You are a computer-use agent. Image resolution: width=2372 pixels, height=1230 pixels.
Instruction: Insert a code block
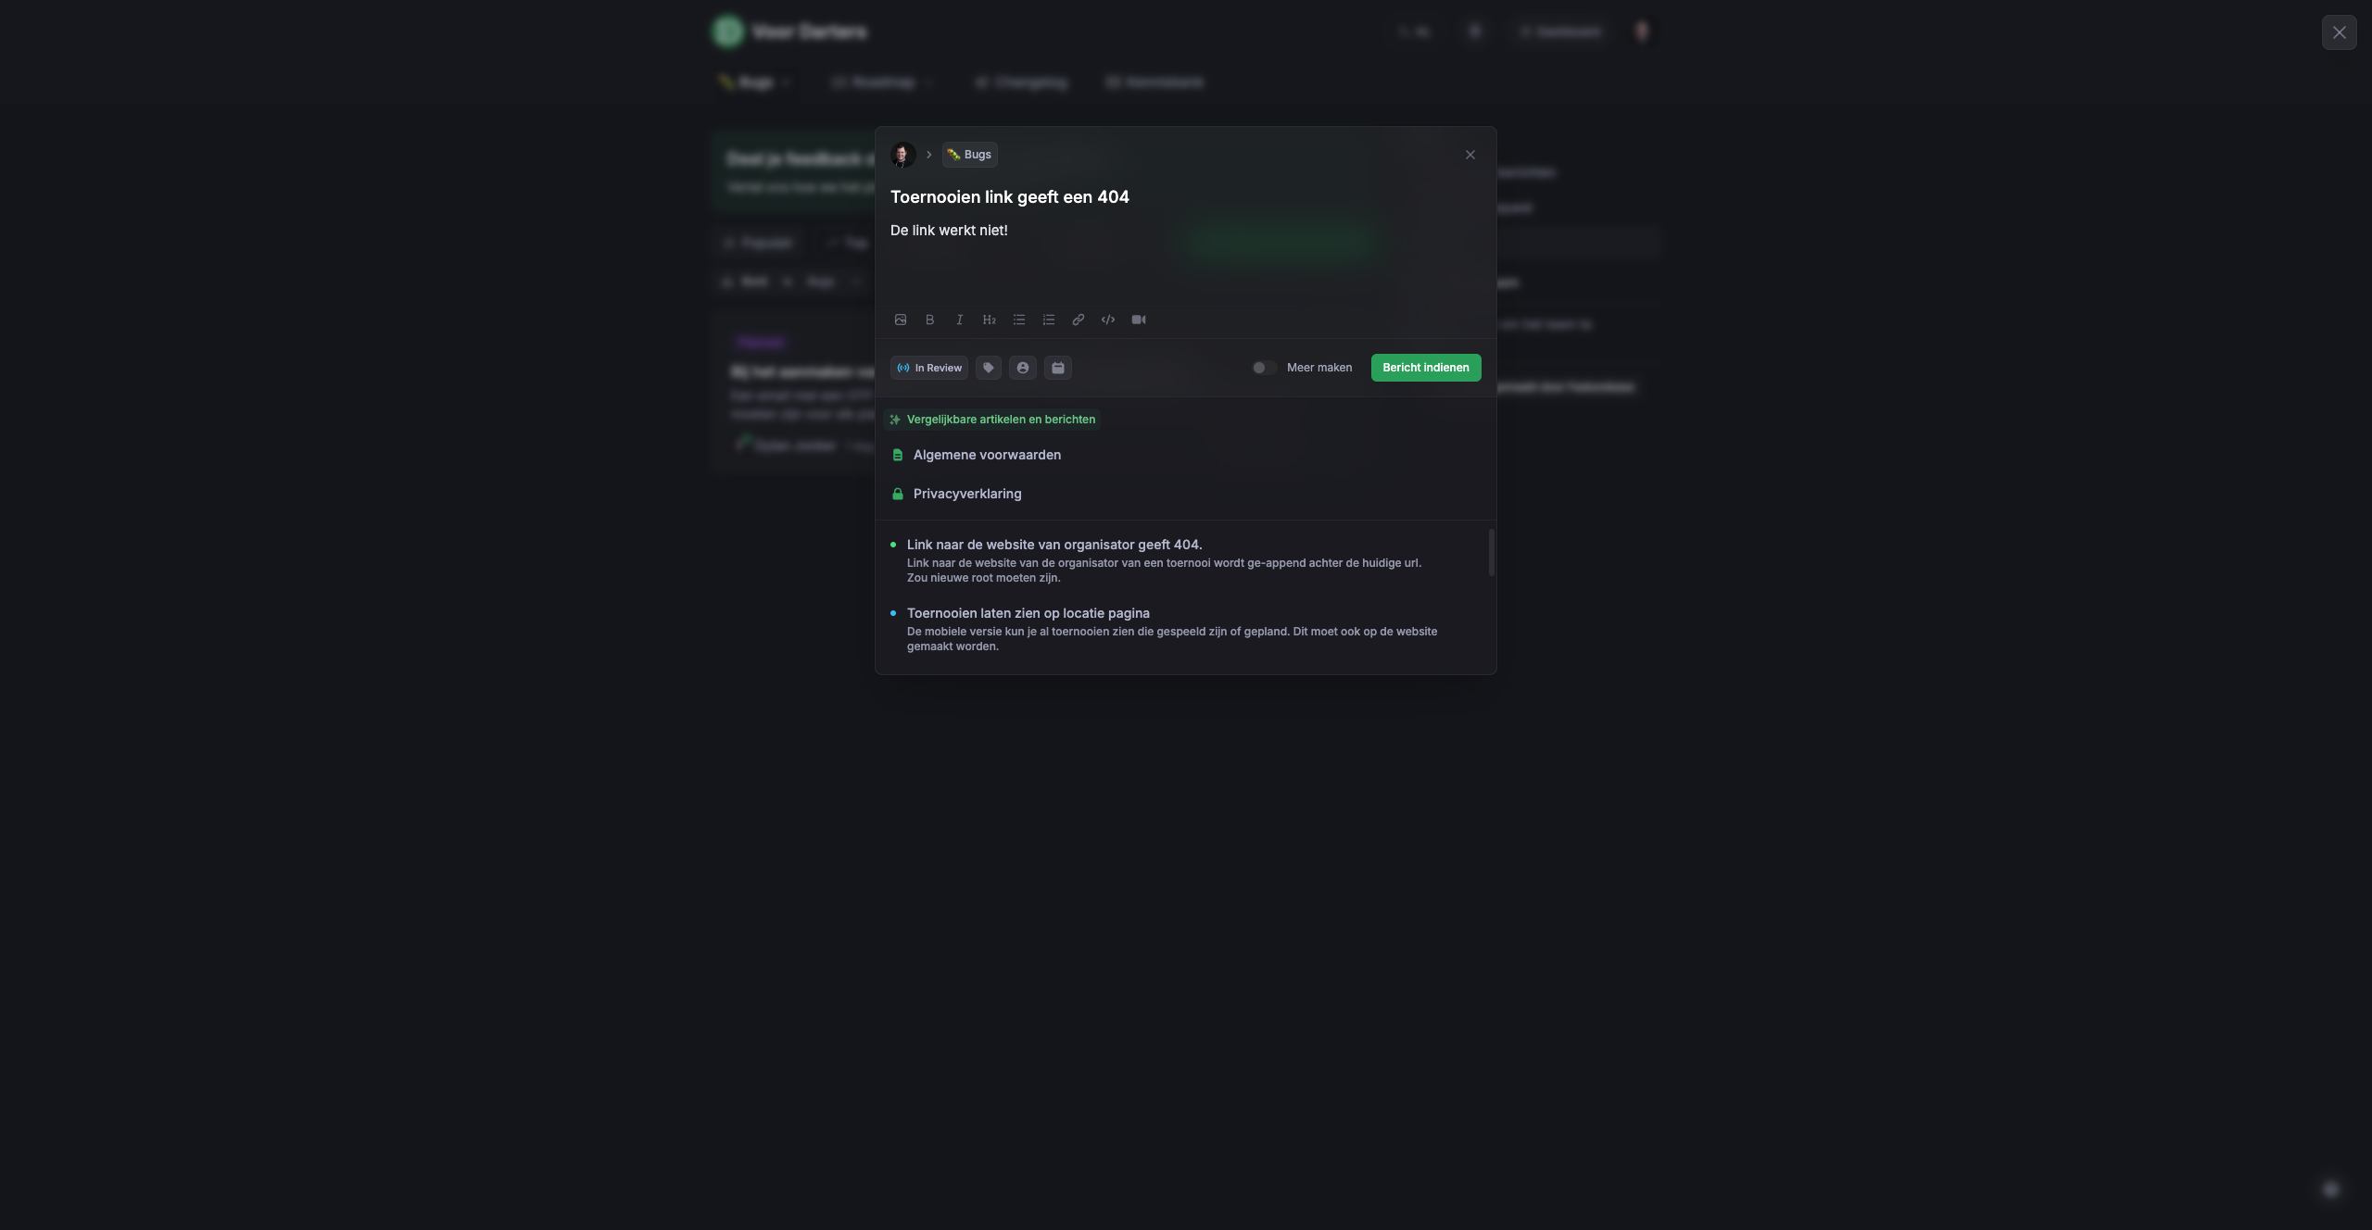click(1107, 320)
